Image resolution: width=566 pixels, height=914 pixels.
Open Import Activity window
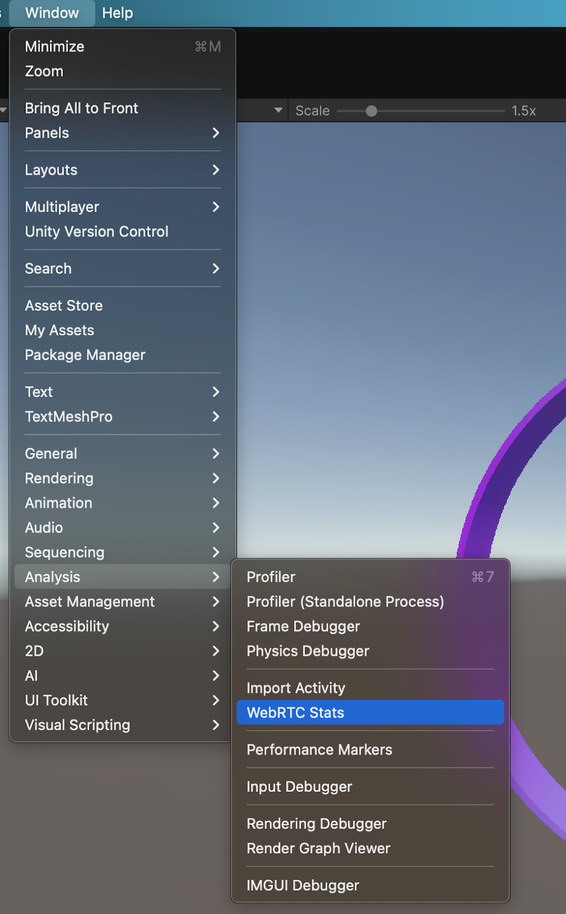pos(370,688)
